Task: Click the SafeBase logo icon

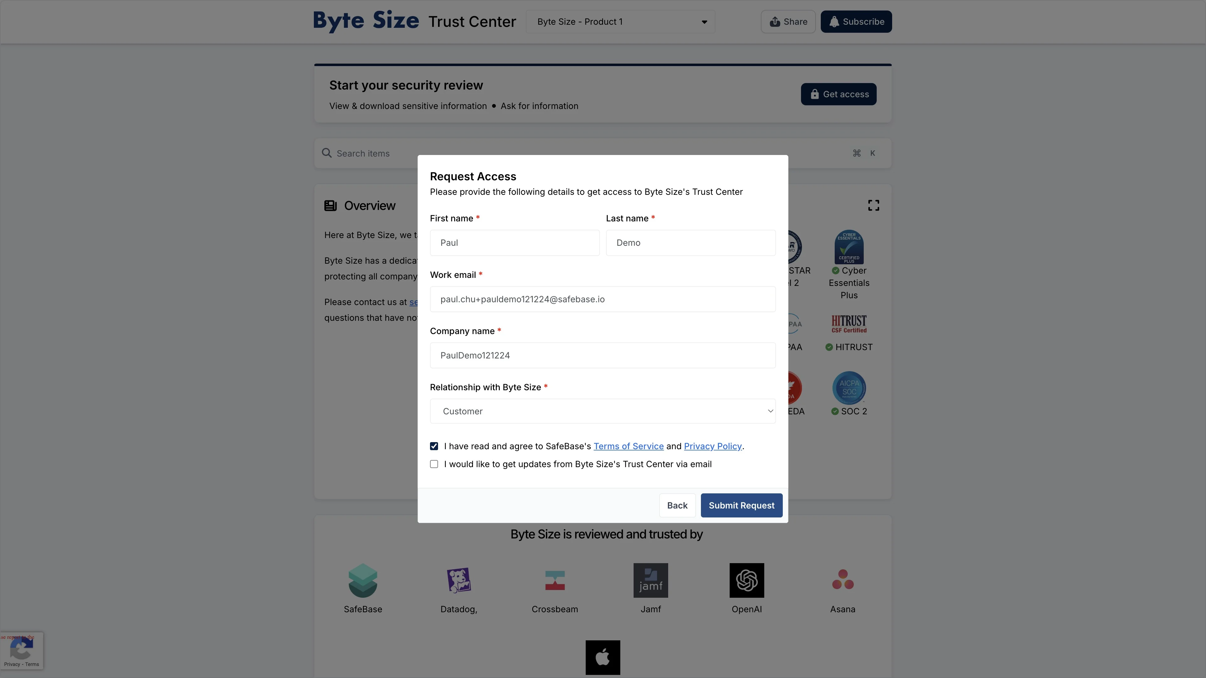Action: coord(363,580)
